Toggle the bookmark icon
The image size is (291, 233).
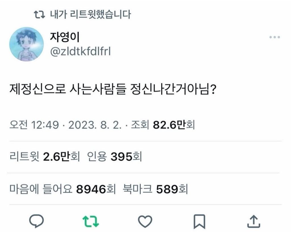199,222
